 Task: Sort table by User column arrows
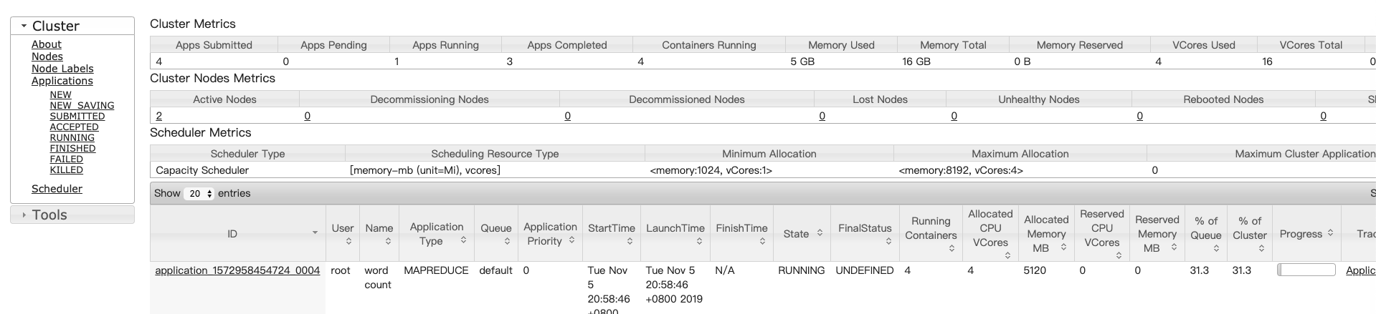tap(348, 242)
